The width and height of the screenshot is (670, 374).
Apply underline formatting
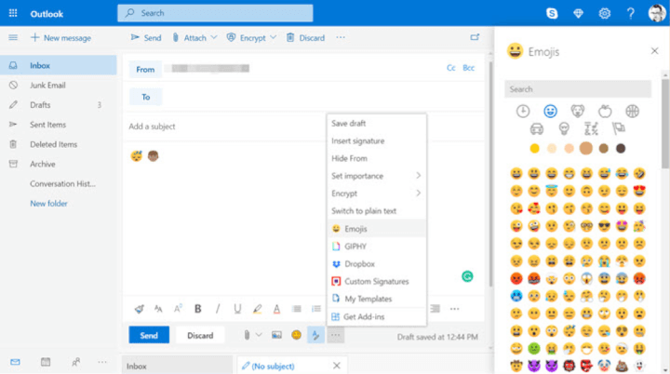[x=237, y=309]
